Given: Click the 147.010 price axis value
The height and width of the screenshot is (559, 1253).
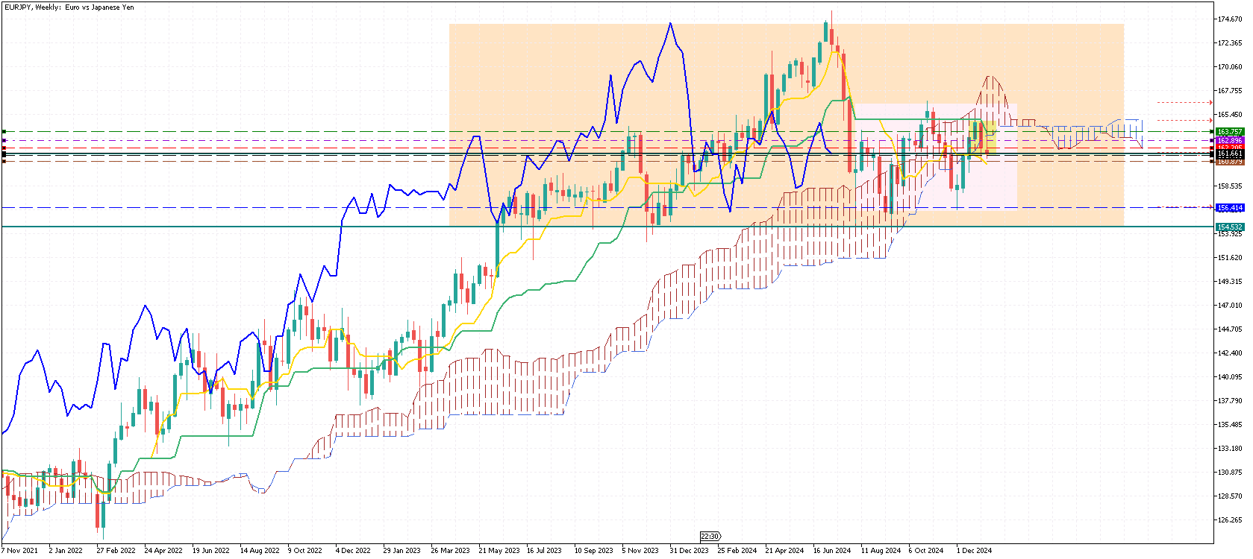Looking at the screenshot, I should (x=1230, y=306).
